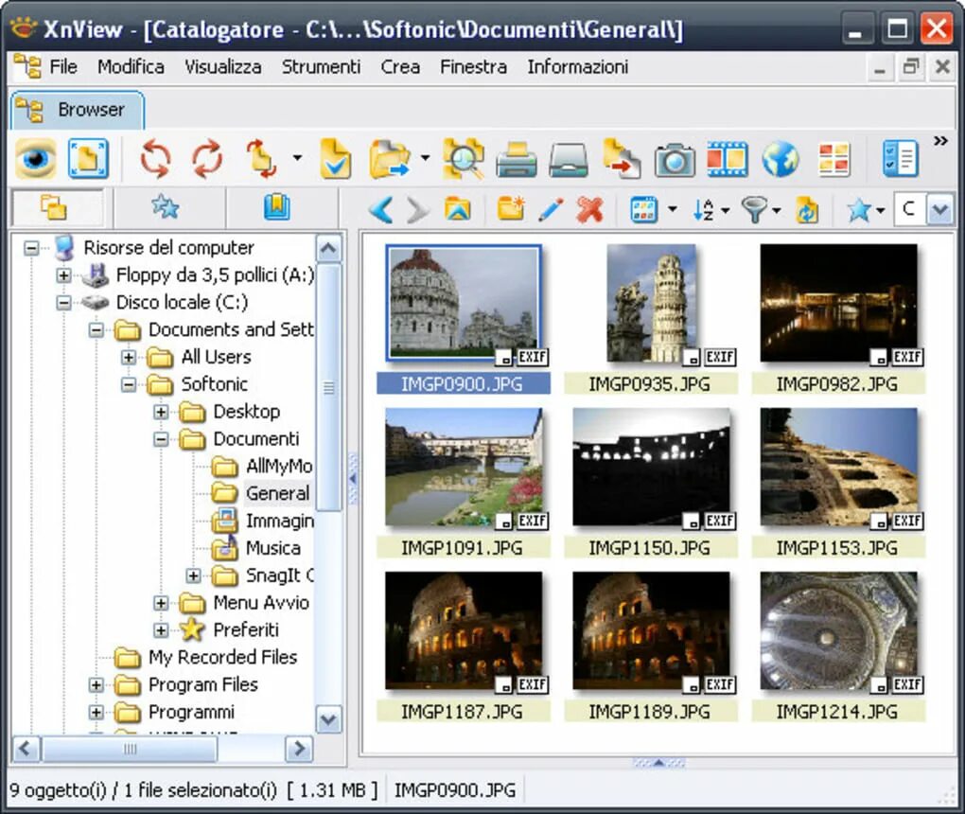The width and height of the screenshot is (965, 814).
Task: Click the refresh folder icon
Action: (807, 210)
